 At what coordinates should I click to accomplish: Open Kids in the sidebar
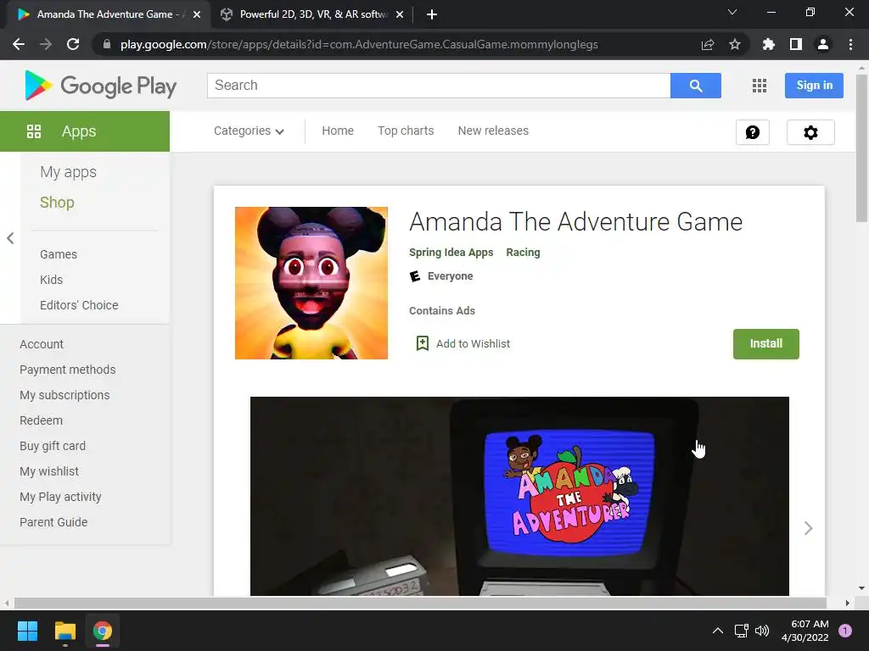[51, 280]
